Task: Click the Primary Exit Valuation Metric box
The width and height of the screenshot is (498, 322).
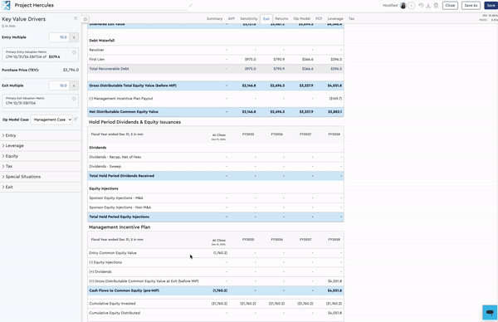Action: (41, 101)
